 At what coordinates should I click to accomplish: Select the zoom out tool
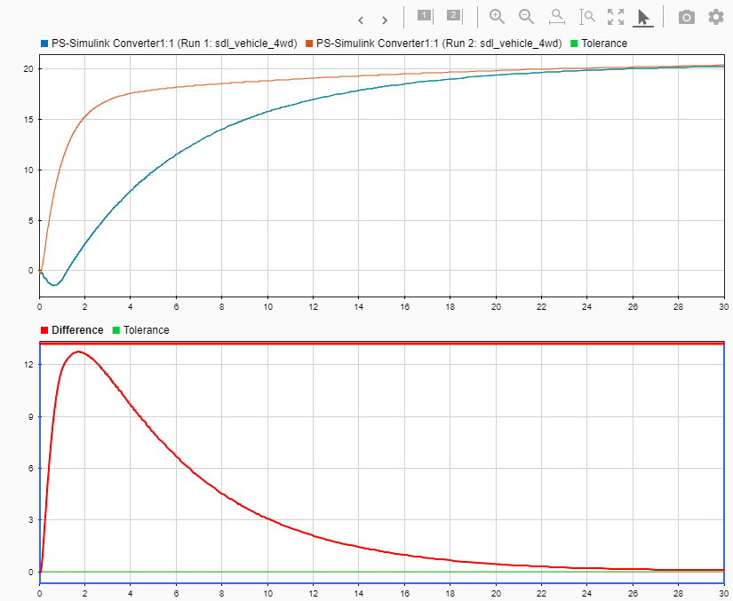click(x=526, y=17)
